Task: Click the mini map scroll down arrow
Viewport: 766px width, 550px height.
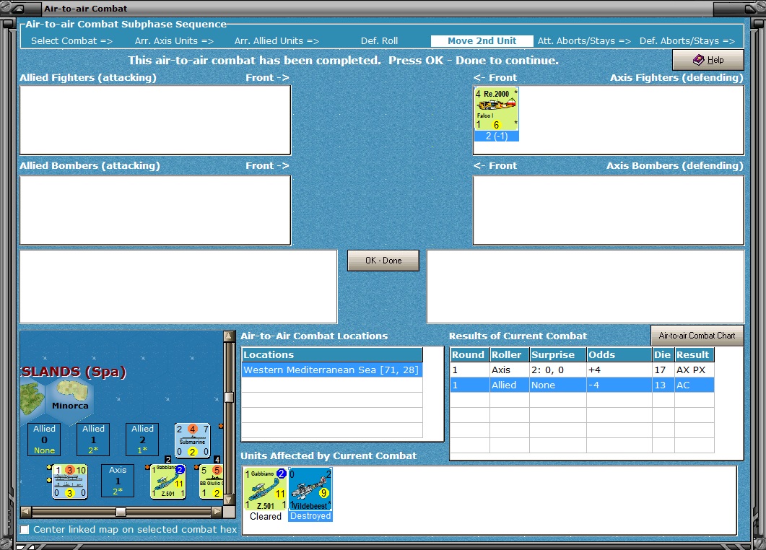Action: click(x=229, y=499)
